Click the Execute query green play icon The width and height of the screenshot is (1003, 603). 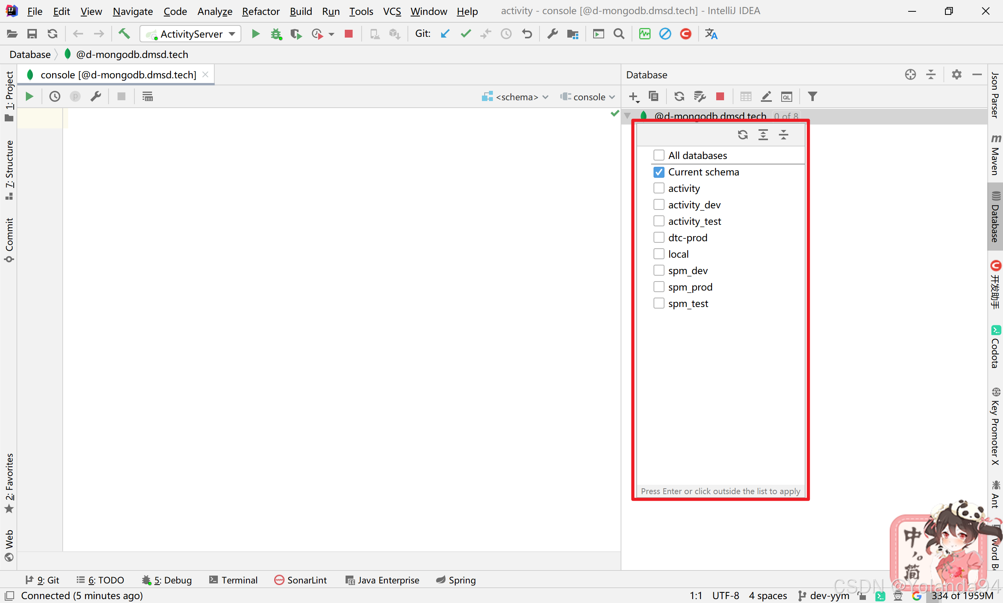click(29, 97)
